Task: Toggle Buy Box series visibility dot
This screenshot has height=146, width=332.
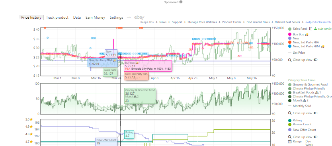Action: coord(290,34)
